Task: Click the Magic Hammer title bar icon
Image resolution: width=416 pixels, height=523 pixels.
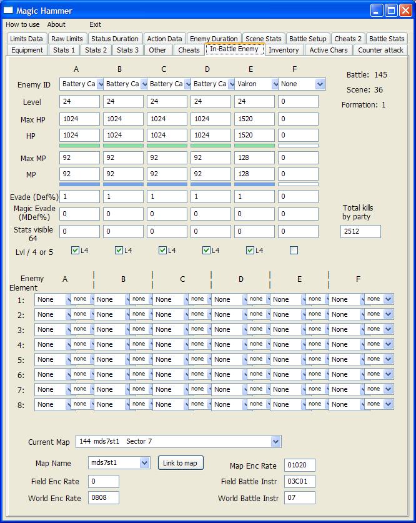Action: coord(8,11)
